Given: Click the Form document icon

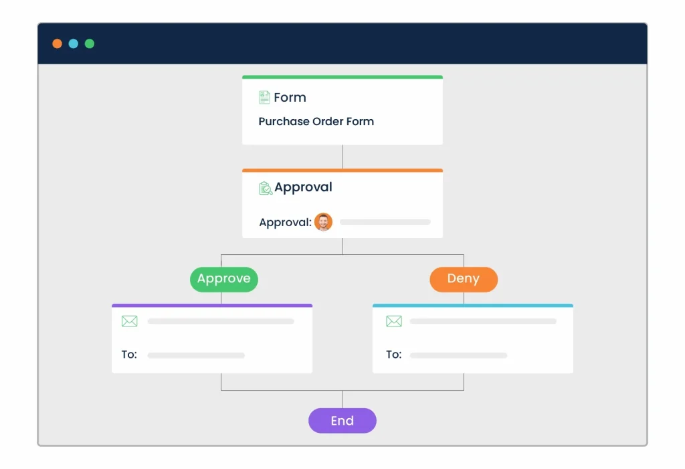Looking at the screenshot, I should pos(264,98).
